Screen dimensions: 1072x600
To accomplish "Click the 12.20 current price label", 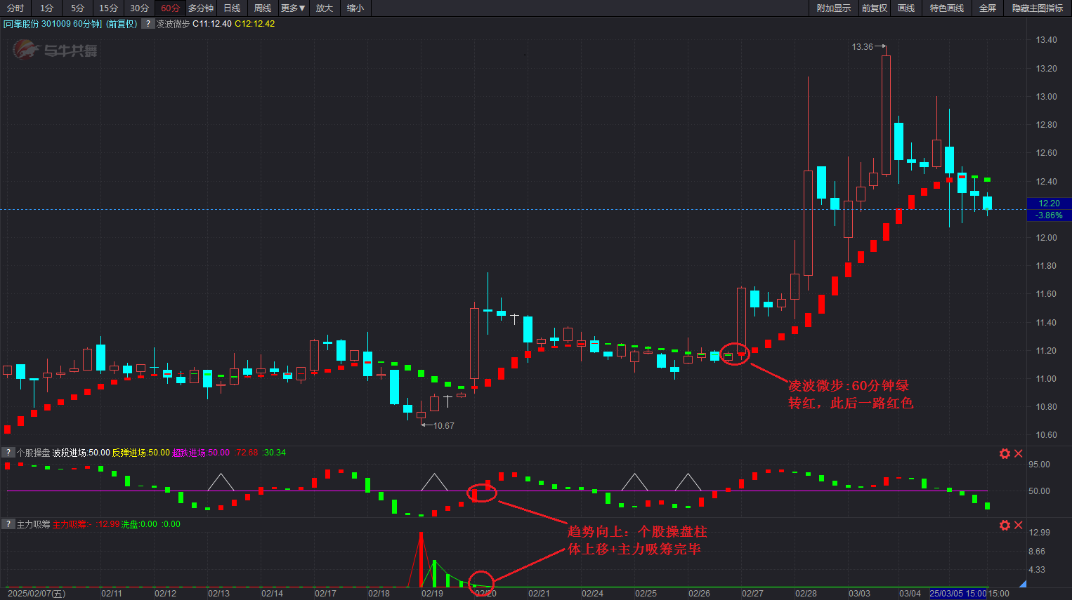I will click(x=1049, y=204).
